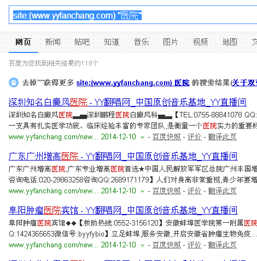Switch to the 地图 tab
The width and height of the screenshot is (257, 261).
(230, 42)
